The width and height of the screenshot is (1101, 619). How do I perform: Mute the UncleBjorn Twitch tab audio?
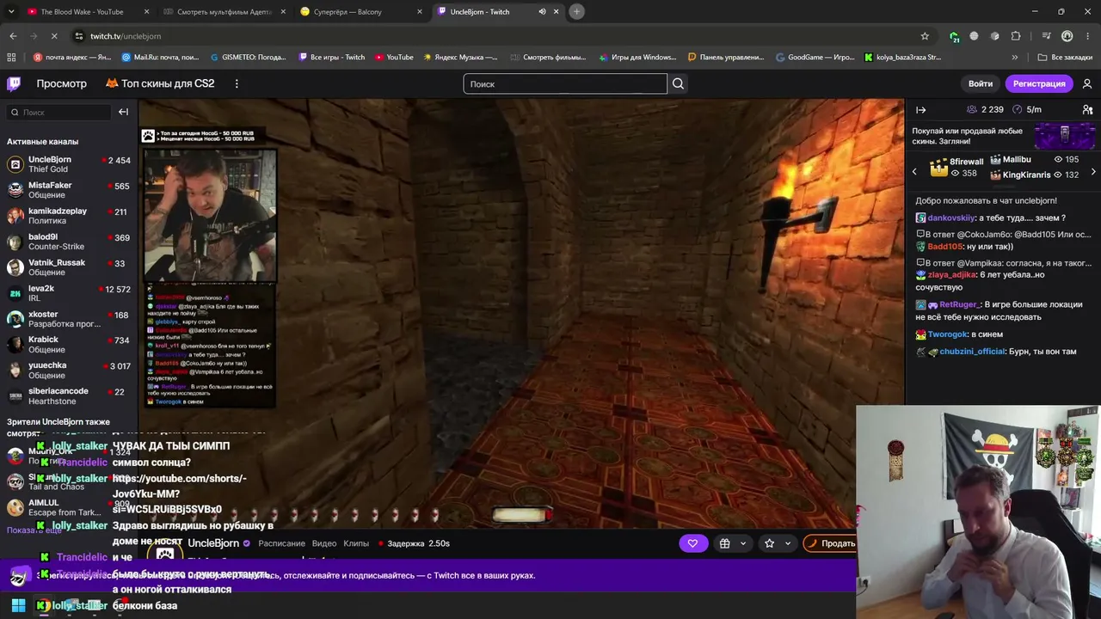[x=542, y=12]
